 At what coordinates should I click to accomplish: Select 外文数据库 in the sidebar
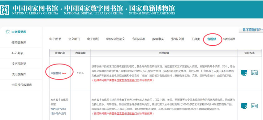pos(19,43)
